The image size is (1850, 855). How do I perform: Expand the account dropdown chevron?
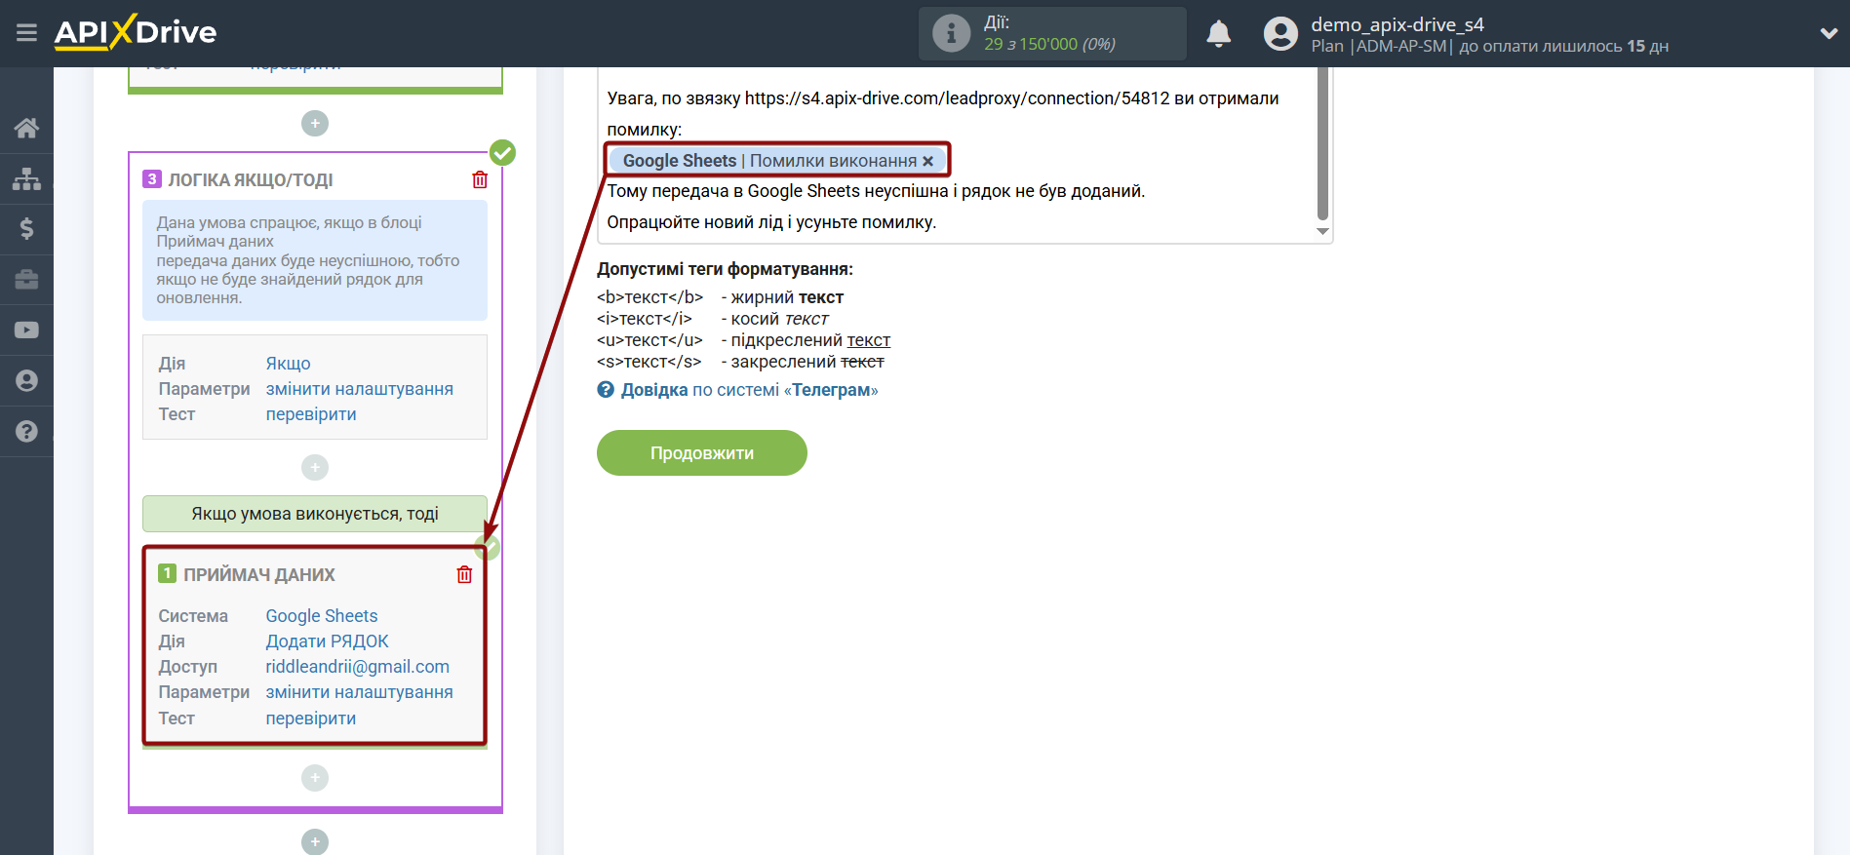pyautogui.click(x=1829, y=33)
